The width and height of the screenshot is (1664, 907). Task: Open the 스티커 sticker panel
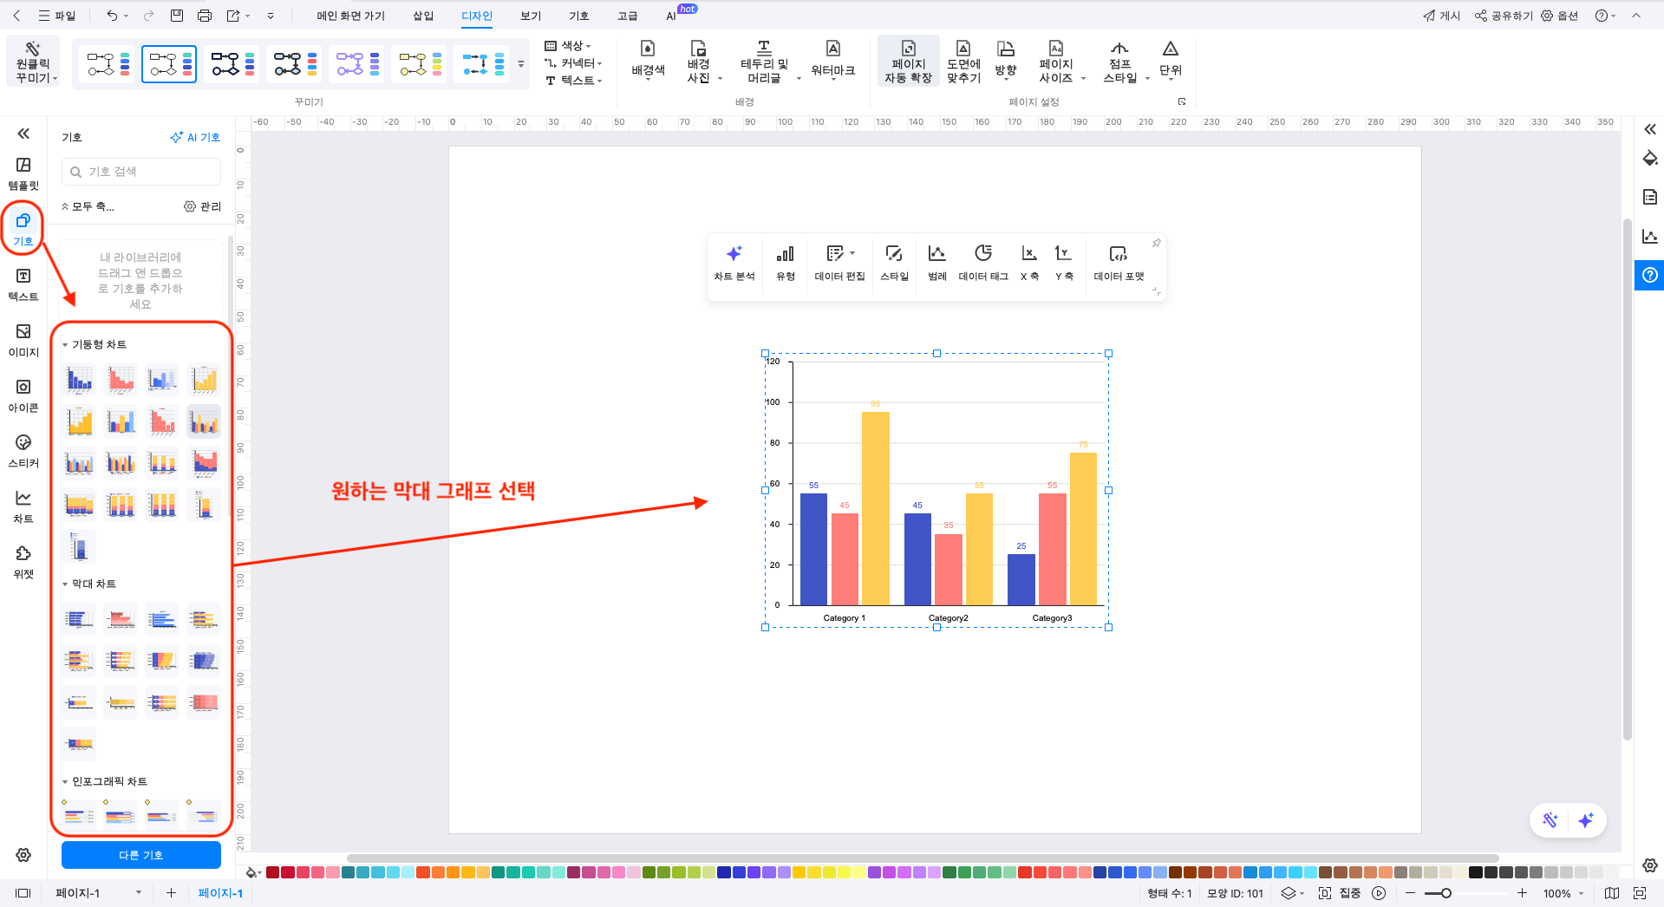23,451
